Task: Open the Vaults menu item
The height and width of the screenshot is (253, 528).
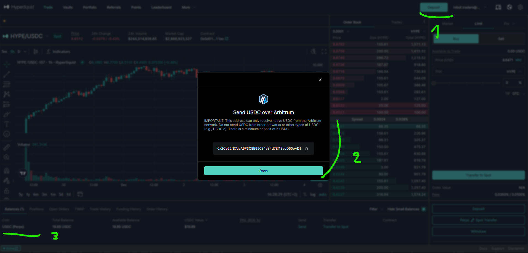Action: [x=68, y=7]
